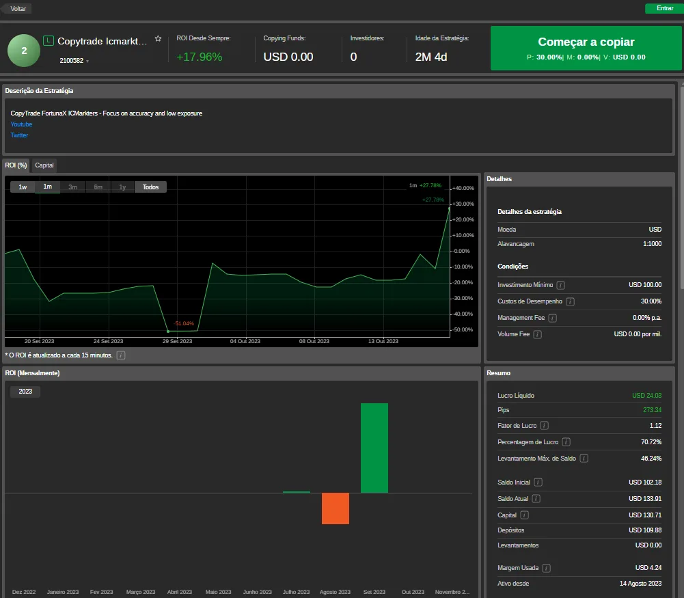Viewport: 684px width, 598px height.
Task: Open info icon next to Percentagem de Lucro
Action: pyautogui.click(x=566, y=442)
